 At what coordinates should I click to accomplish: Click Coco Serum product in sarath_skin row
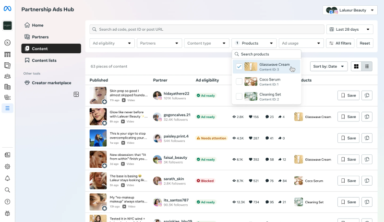[x=309, y=181]
